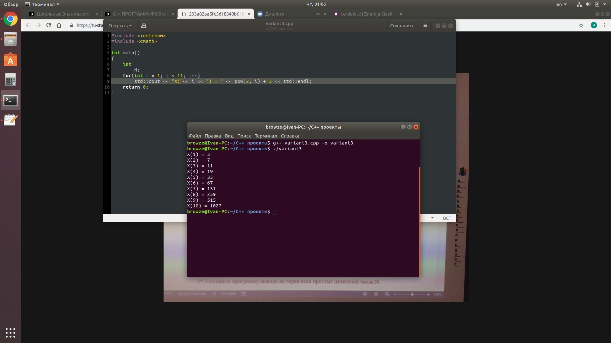This screenshot has height=343, width=611.
Task: Click the new document icon in gedit
Action: point(144,26)
